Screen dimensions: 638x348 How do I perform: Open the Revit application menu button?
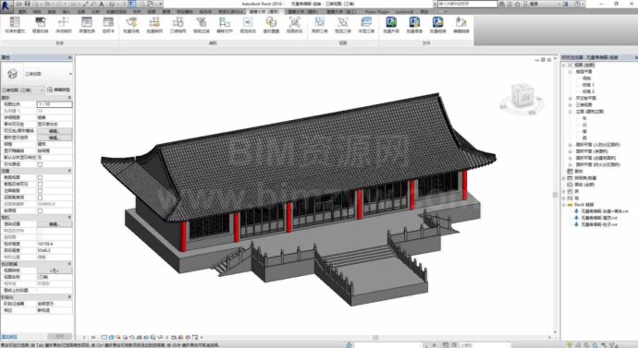(6, 6)
